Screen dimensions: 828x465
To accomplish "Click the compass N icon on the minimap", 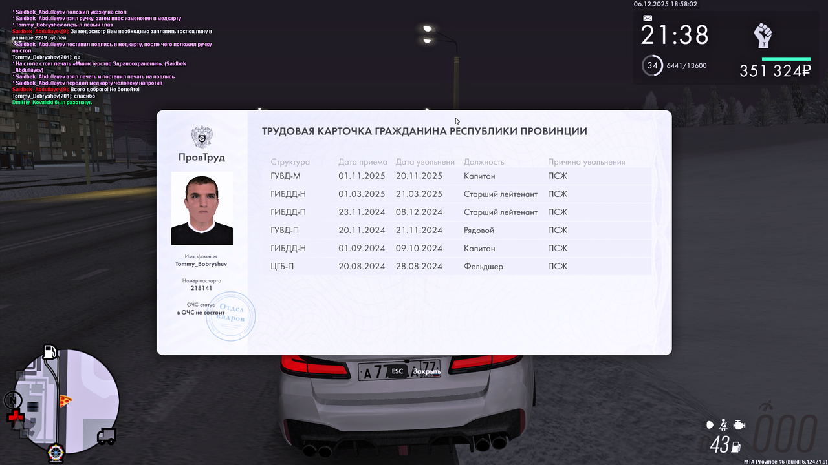I will 13,400.
